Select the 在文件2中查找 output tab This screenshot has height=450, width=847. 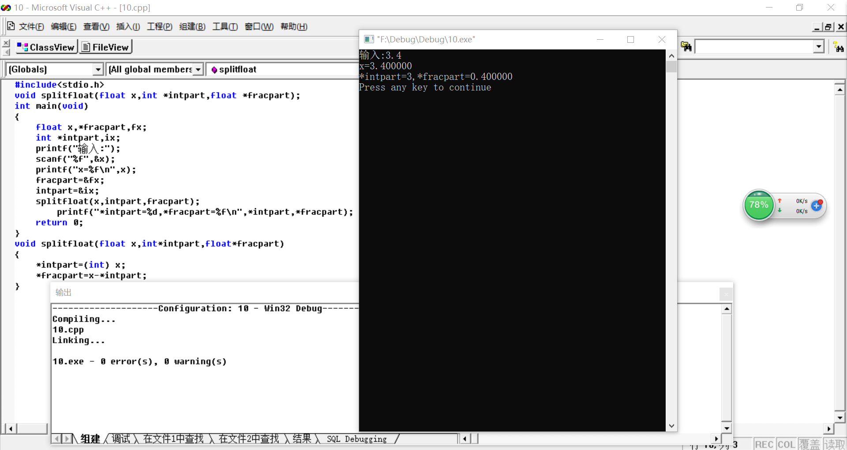(249, 439)
